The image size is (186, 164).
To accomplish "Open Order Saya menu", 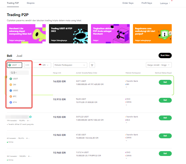I will 128,3.
